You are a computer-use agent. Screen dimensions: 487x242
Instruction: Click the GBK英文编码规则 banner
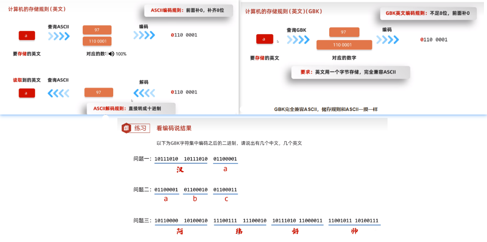tap(428, 13)
